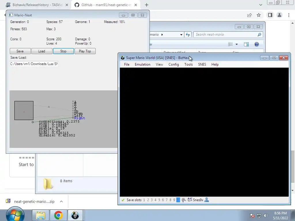Open the download item options chevron

(61, 201)
